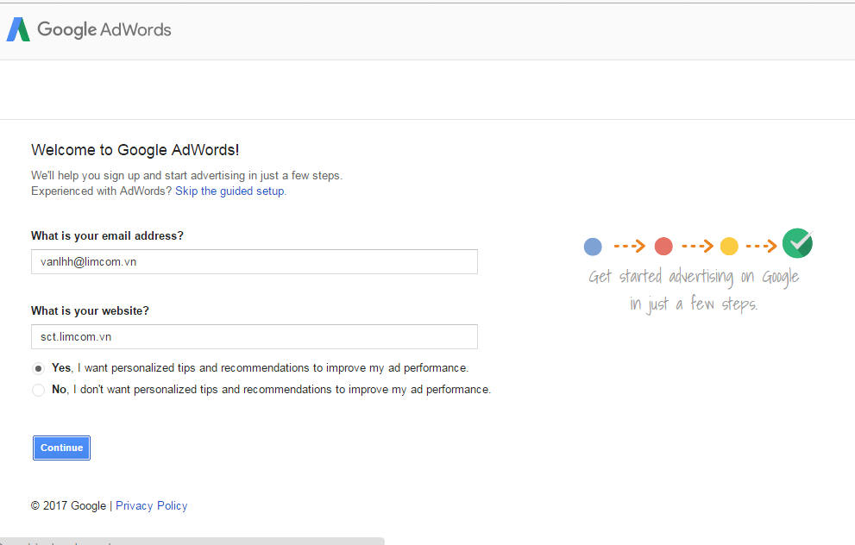Click the dashed arrow between blue and red circles
855x545 pixels.
[629, 247]
